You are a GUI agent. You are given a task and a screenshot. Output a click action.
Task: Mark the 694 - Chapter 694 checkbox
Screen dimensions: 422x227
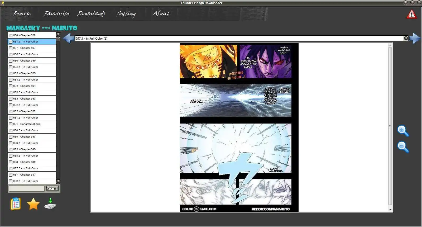[x=11, y=86]
